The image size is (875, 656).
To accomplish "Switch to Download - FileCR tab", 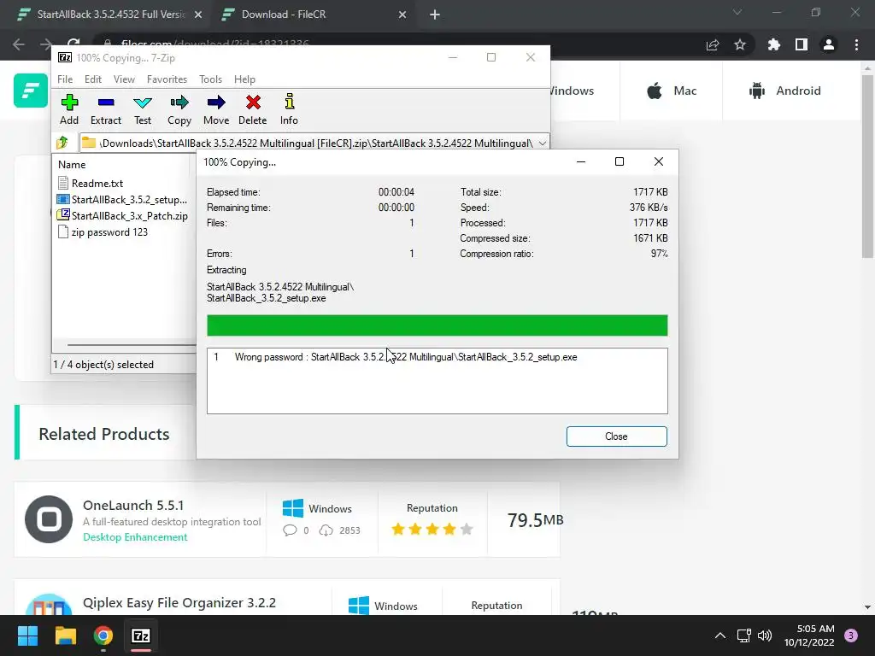I will [284, 15].
